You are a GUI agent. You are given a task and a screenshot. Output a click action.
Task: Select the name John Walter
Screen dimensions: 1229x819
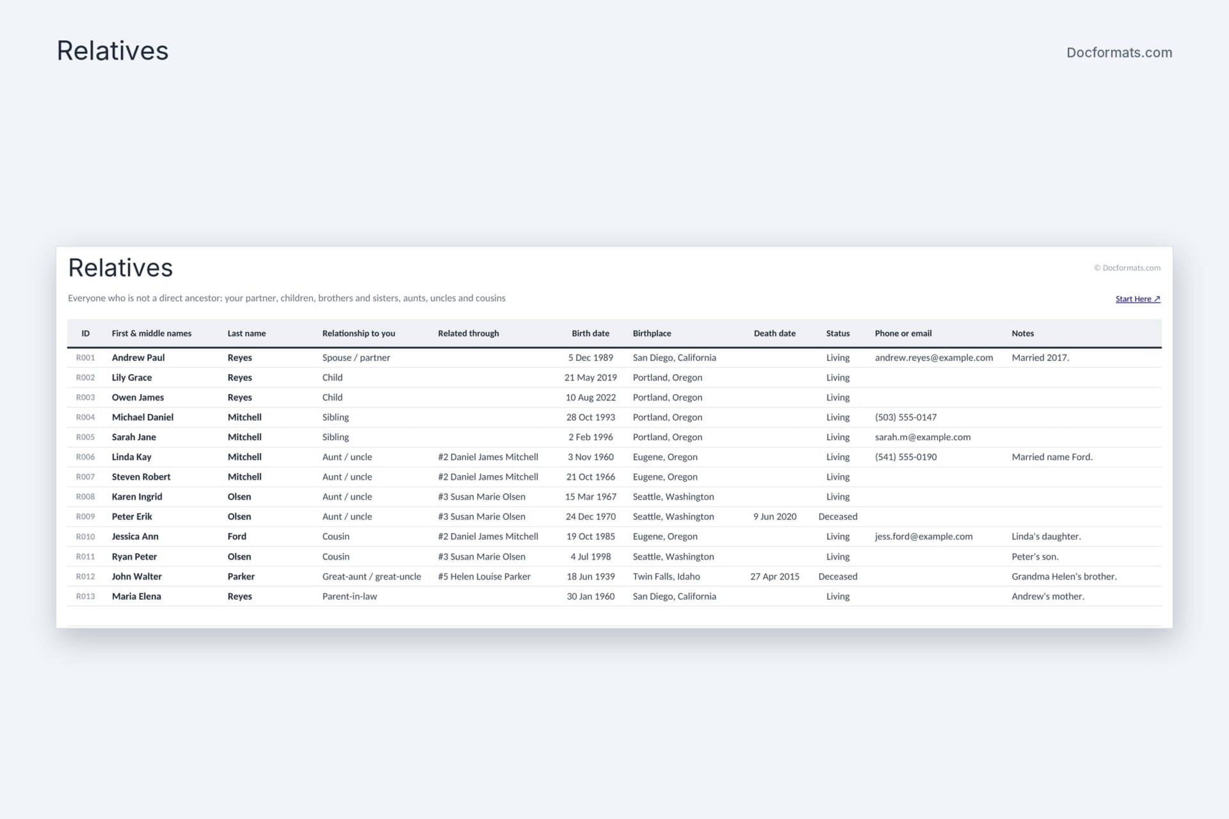pos(136,576)
